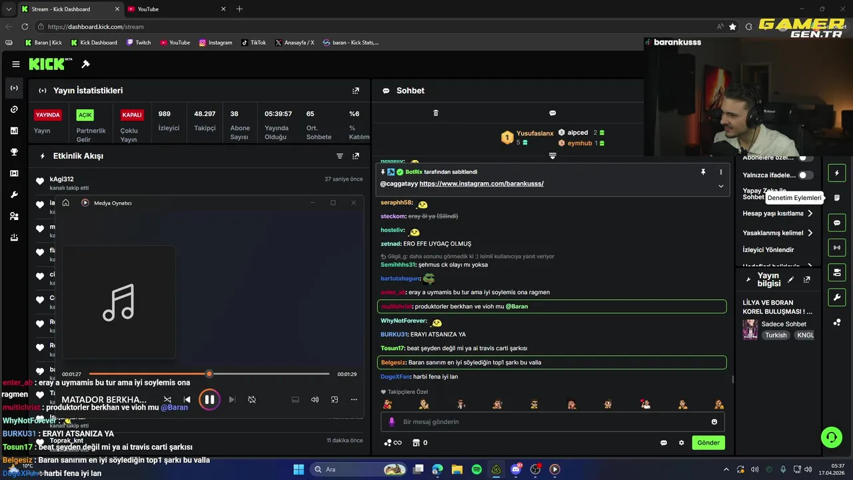Click the media player seek bar

coord(209,374)
